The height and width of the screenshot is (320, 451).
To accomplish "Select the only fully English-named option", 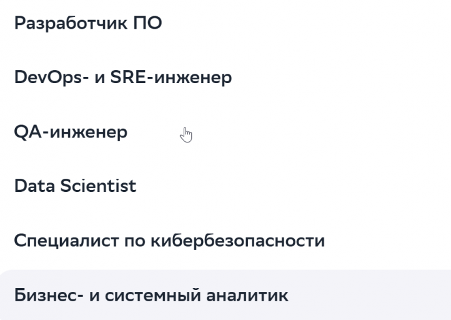I will point(225,186).
